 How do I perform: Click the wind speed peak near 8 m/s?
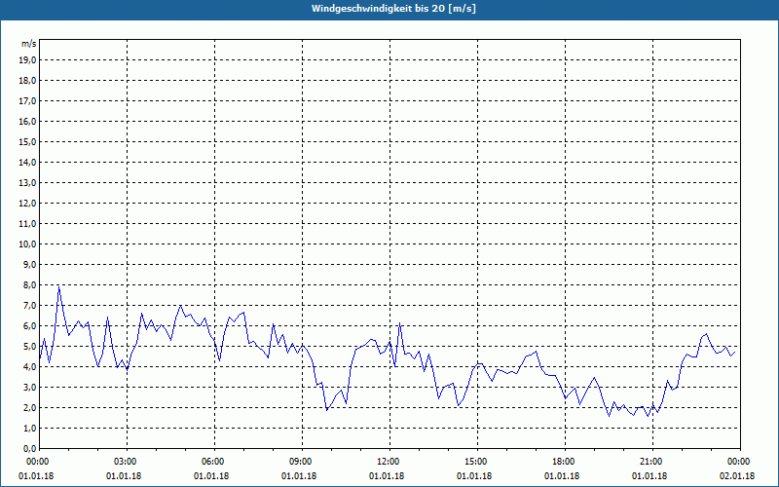(59, 286)
